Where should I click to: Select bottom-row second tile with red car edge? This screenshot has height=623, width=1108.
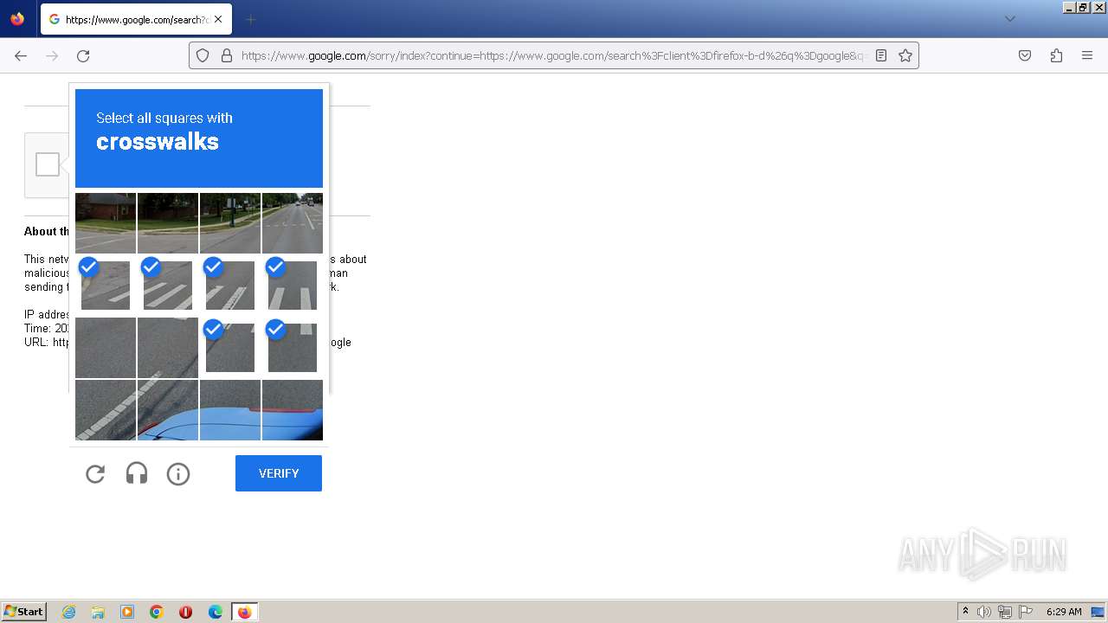(x=168, y=410)
